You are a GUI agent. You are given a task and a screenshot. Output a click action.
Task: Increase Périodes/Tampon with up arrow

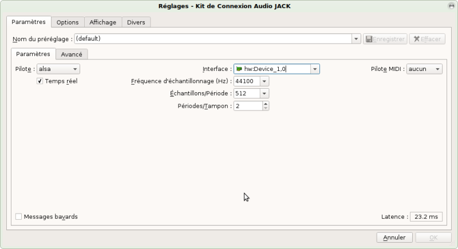(265, 104)
